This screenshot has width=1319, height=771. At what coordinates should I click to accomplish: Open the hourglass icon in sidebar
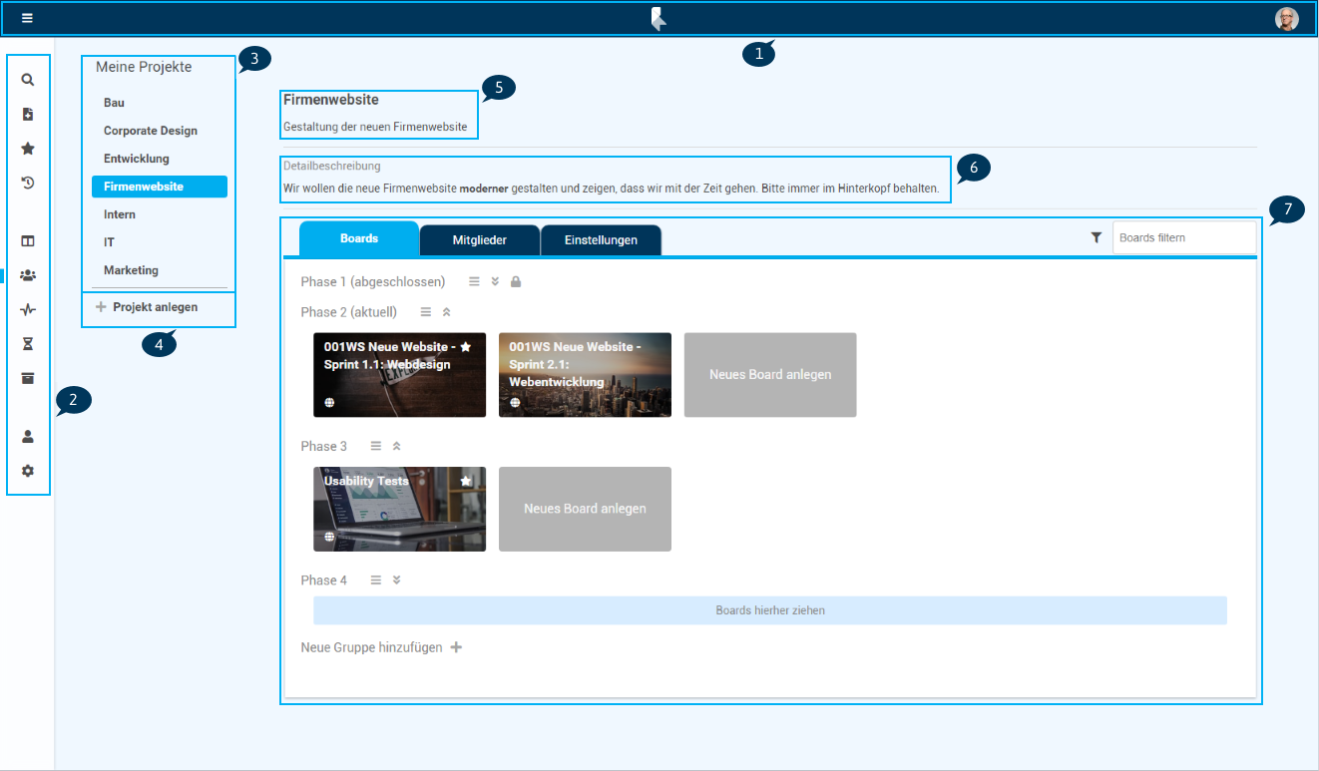pos(28,344)
